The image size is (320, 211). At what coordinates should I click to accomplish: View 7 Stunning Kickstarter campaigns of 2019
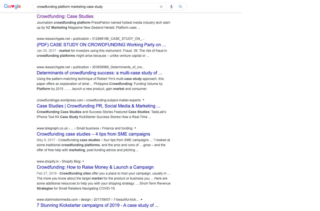97,205
